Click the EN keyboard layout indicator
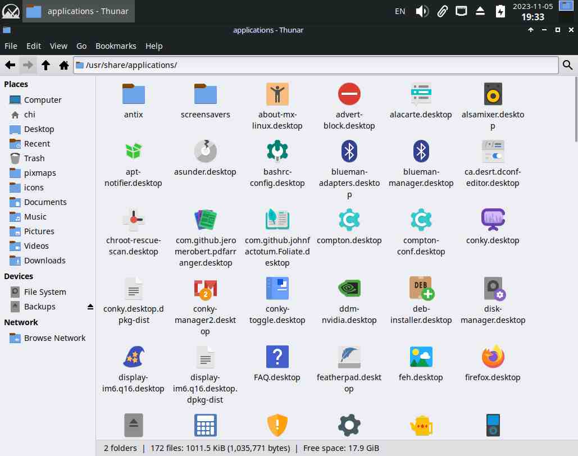The image size is (578, 456). (x=400, y=11)
